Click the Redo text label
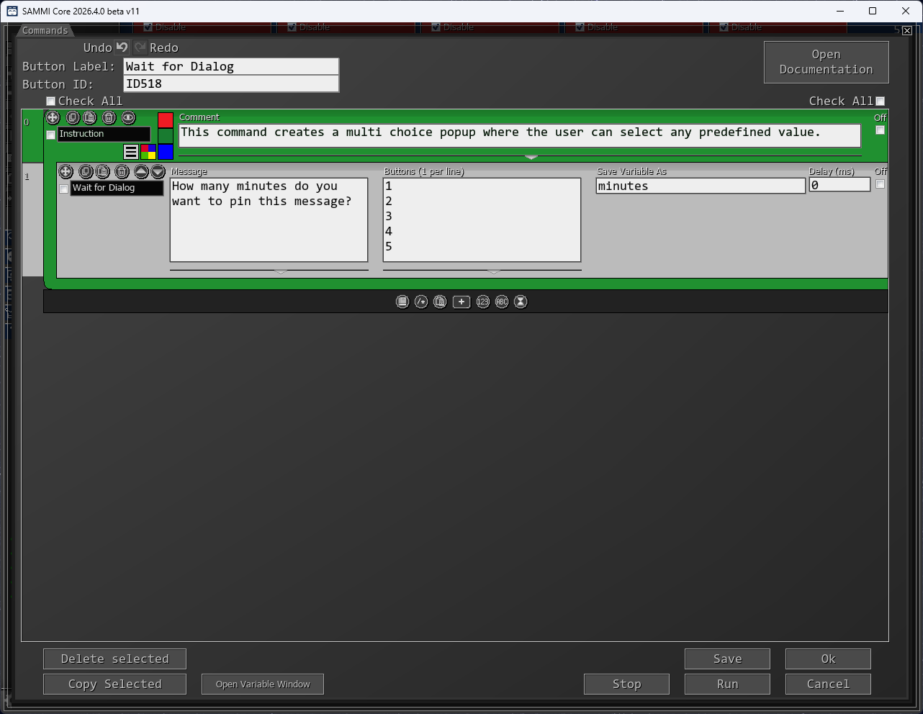 (164, 48)
